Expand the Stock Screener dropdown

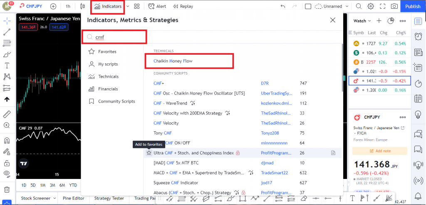[x=54, y=198]
